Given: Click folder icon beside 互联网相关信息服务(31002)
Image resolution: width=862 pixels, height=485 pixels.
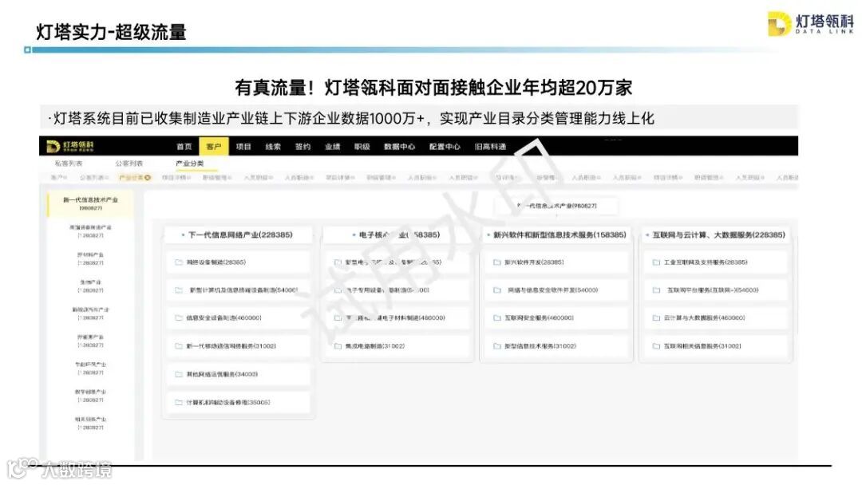Looking at the screenshot, I should tap(656, 346).
